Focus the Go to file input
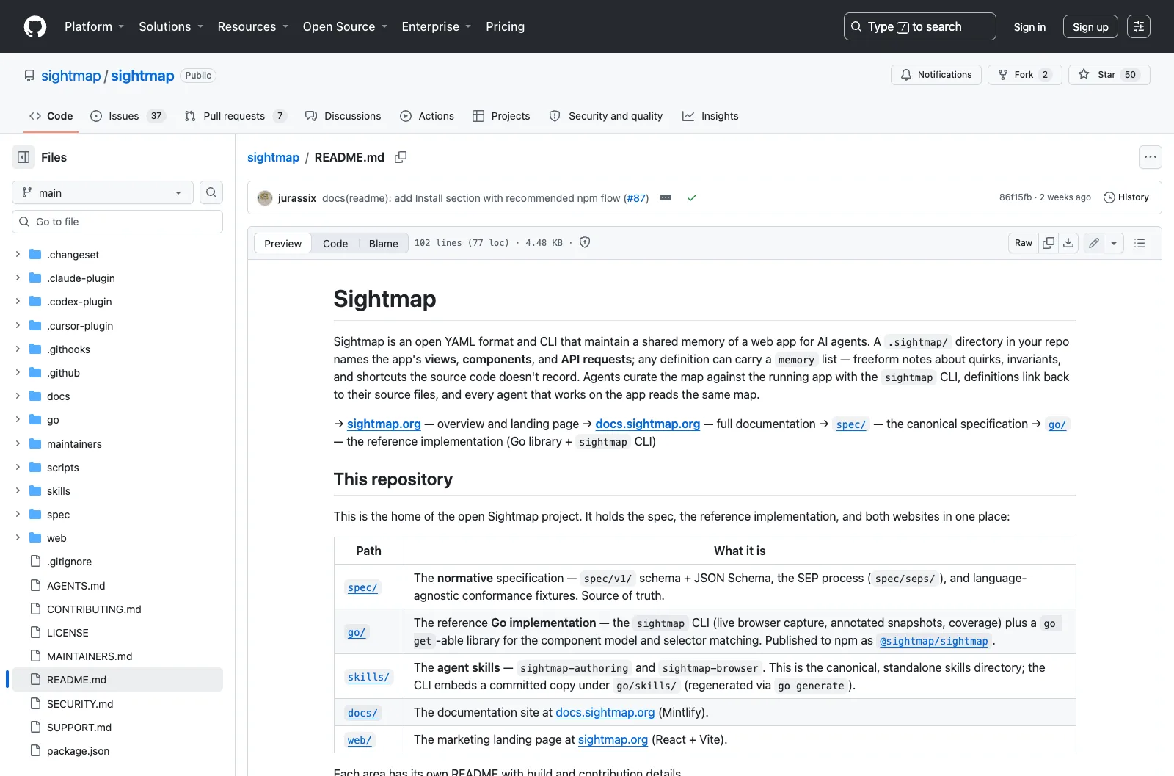 [117, 222]
